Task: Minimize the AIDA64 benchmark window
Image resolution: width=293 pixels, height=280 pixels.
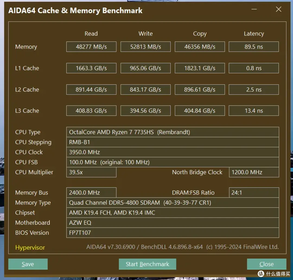Action: pos(254,9)
